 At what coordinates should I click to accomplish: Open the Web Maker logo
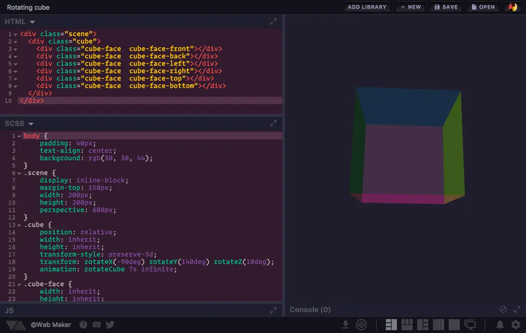point(15,325)
